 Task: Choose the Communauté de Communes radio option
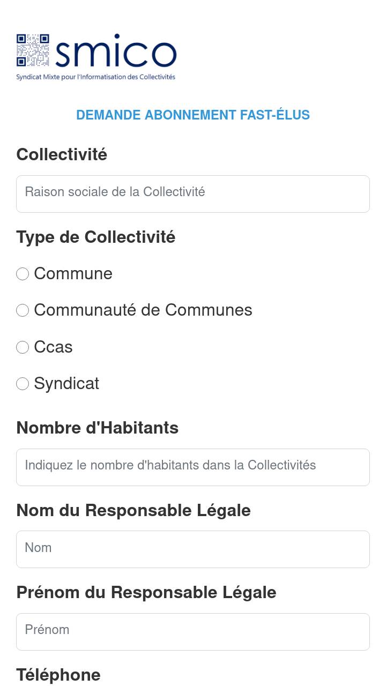(23, 310)
